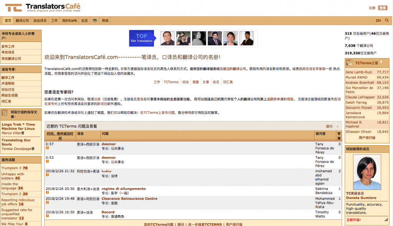Open the 我的Café menu item
This screenshot has height=226, width=393.
(69, 21)
